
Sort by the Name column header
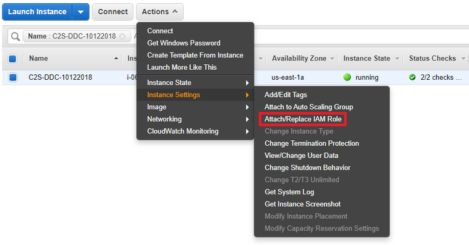coord(38,59)
